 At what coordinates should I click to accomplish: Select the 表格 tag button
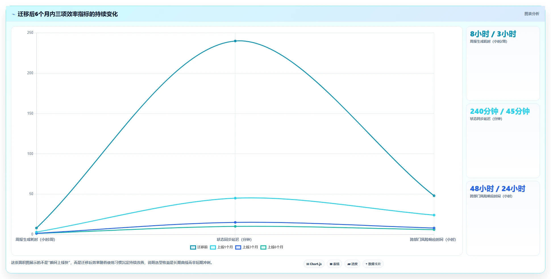coord(334,264)
